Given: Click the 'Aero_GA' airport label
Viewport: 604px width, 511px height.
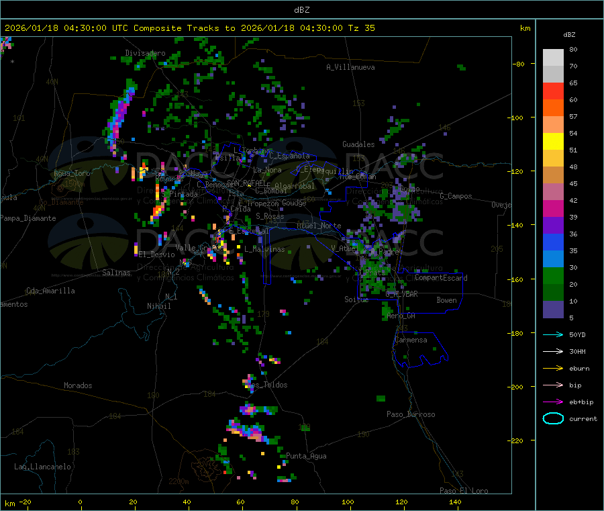Looking at the screenshot, I should tap(401, 316).
